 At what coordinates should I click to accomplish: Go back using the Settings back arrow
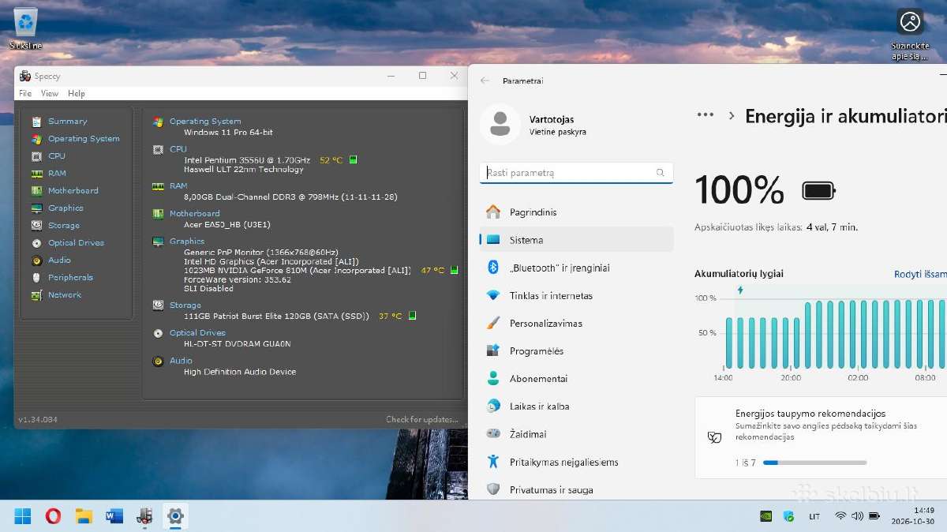point(485,81)
